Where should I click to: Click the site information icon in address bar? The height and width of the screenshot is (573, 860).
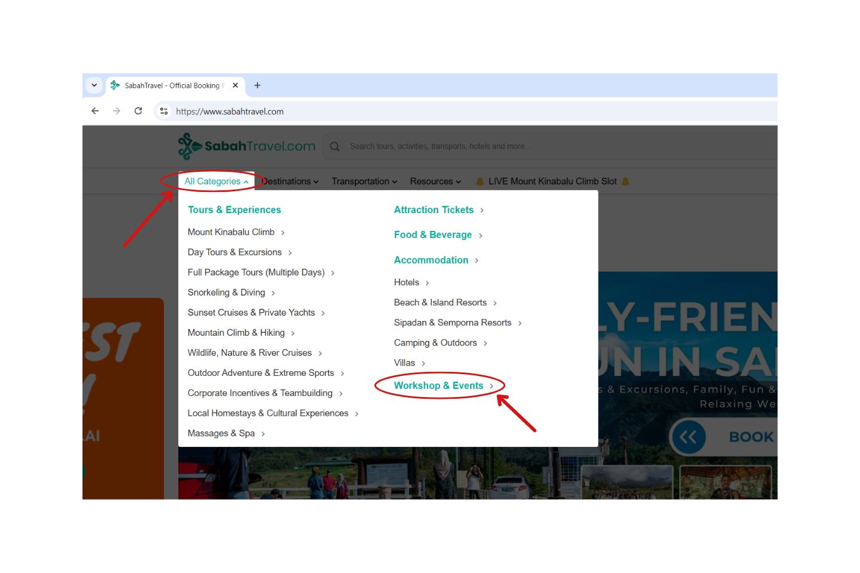coord(164,111)
